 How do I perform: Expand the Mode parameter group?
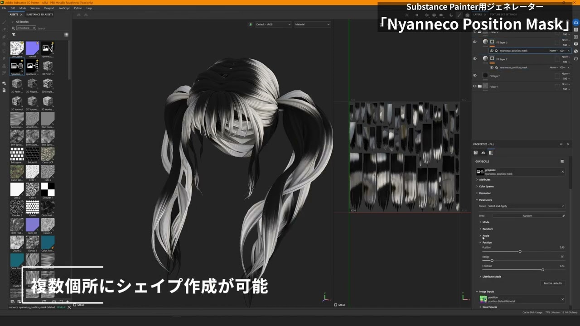click(x=480, y=222)
